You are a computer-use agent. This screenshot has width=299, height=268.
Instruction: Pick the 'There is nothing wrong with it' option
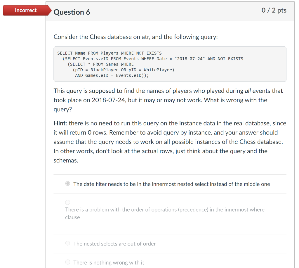pyautogui.click(x=67, y=262)
